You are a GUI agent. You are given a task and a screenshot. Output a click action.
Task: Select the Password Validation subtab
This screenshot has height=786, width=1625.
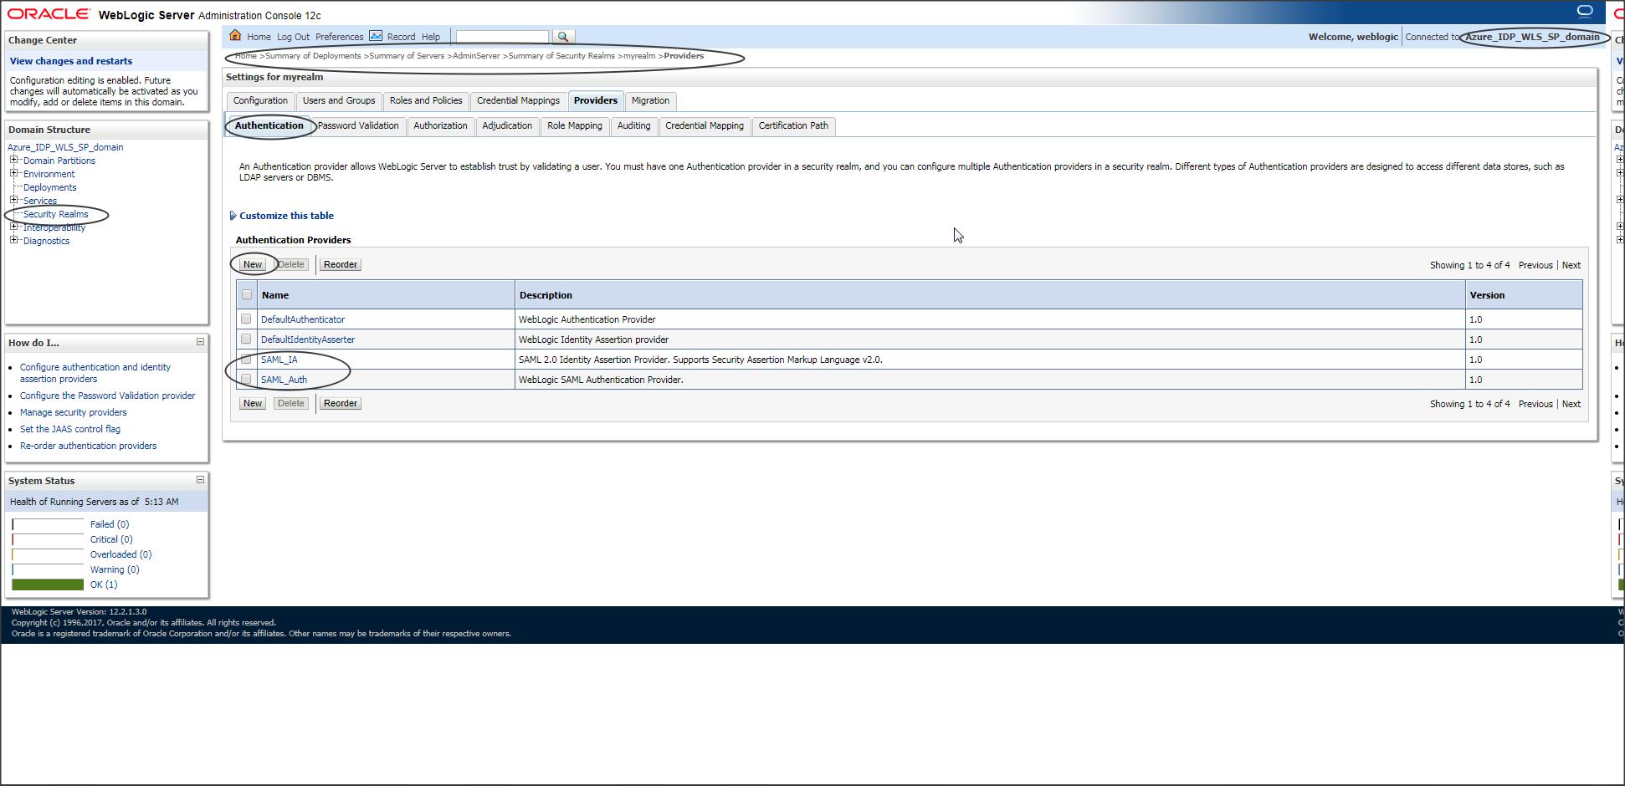[x=358, y=126]
